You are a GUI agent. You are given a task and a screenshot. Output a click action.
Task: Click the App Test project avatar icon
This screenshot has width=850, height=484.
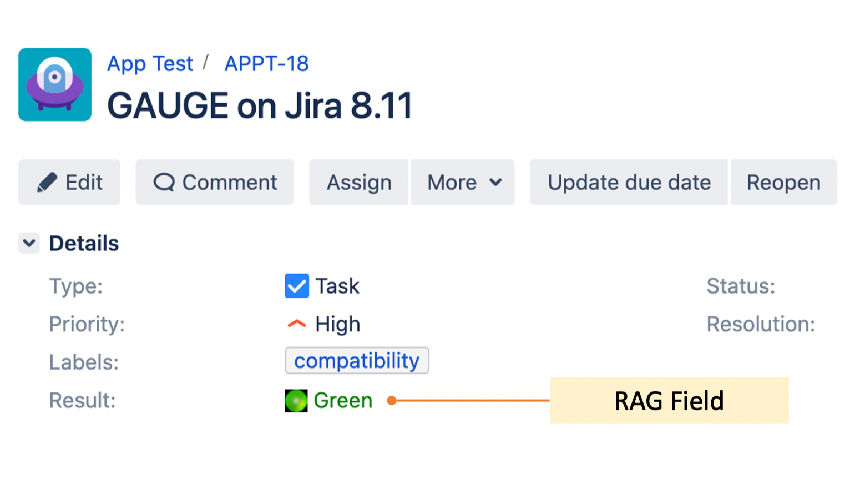coord(54,84)
